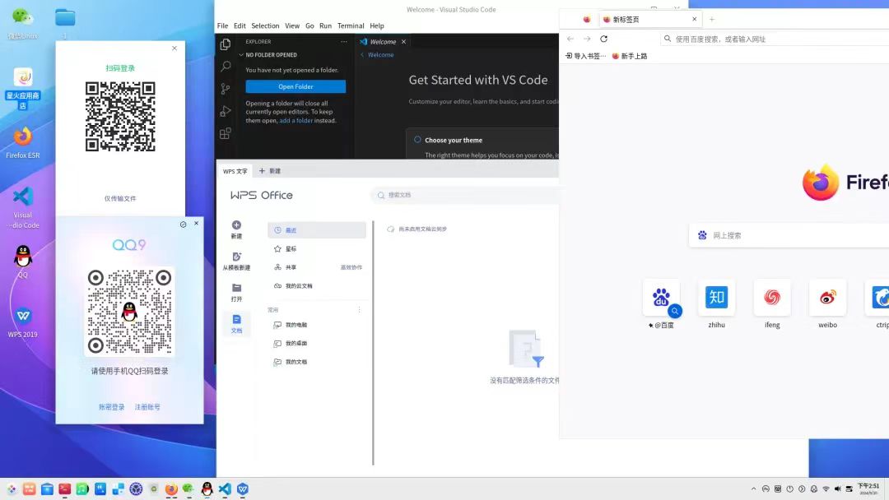This screenshot has width=889, height=500.
Task: Select 星标 in the WPS document list
Action: pos(317,248)
